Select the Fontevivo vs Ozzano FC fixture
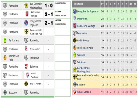This screenshot has width=139, height=98. (x=28, y=49)
